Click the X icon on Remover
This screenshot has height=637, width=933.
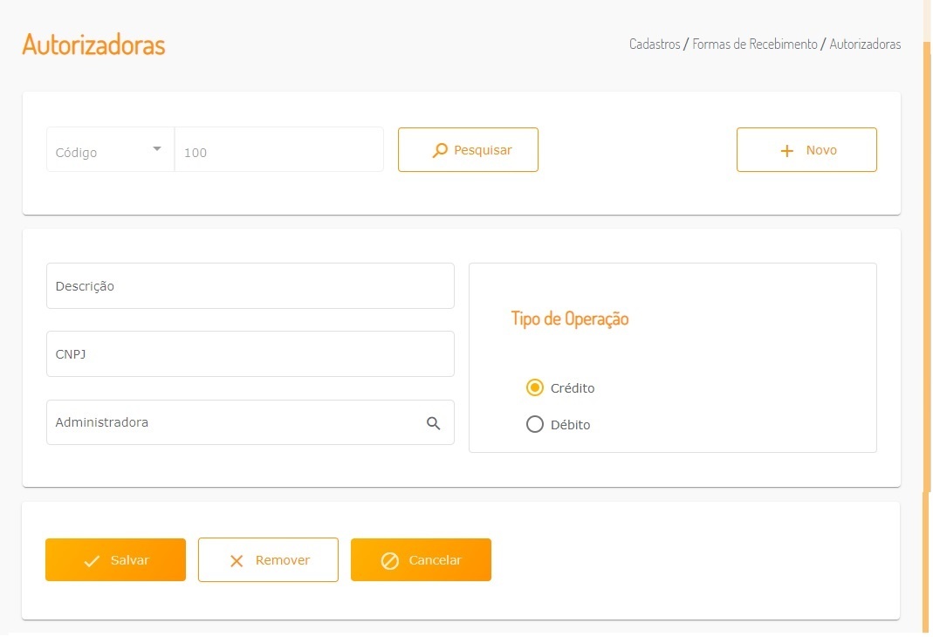coord(237,561)
